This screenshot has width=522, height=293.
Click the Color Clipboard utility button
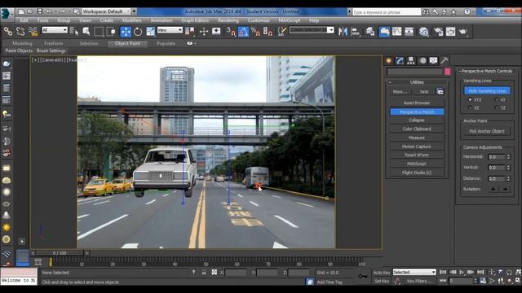tap(417, 129)
